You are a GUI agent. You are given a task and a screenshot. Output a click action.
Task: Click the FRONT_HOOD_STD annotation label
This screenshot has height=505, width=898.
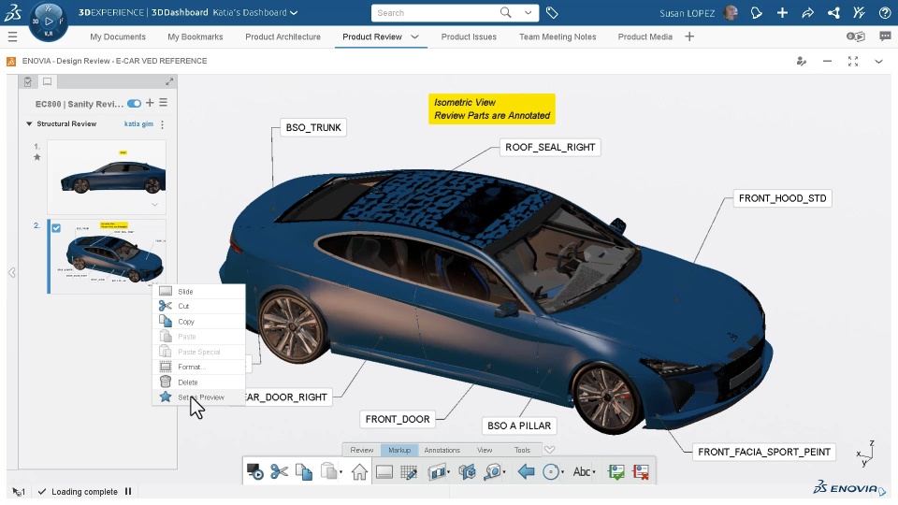[782, 198]
